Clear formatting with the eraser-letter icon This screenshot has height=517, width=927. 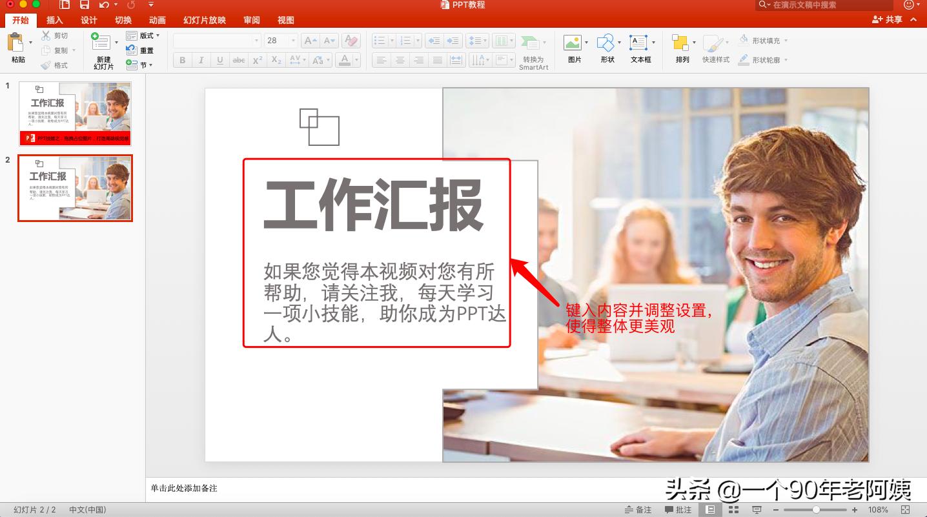(x=351, y=40)
